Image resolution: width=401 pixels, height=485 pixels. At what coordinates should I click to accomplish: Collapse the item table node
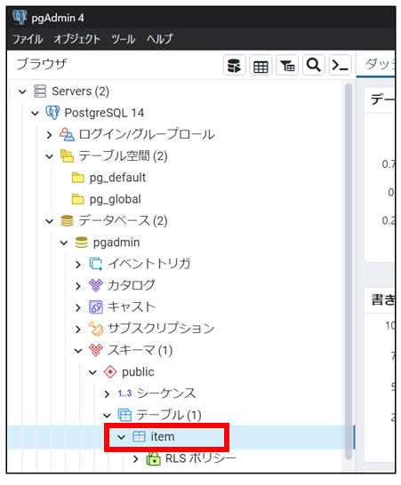coord(122,437)
